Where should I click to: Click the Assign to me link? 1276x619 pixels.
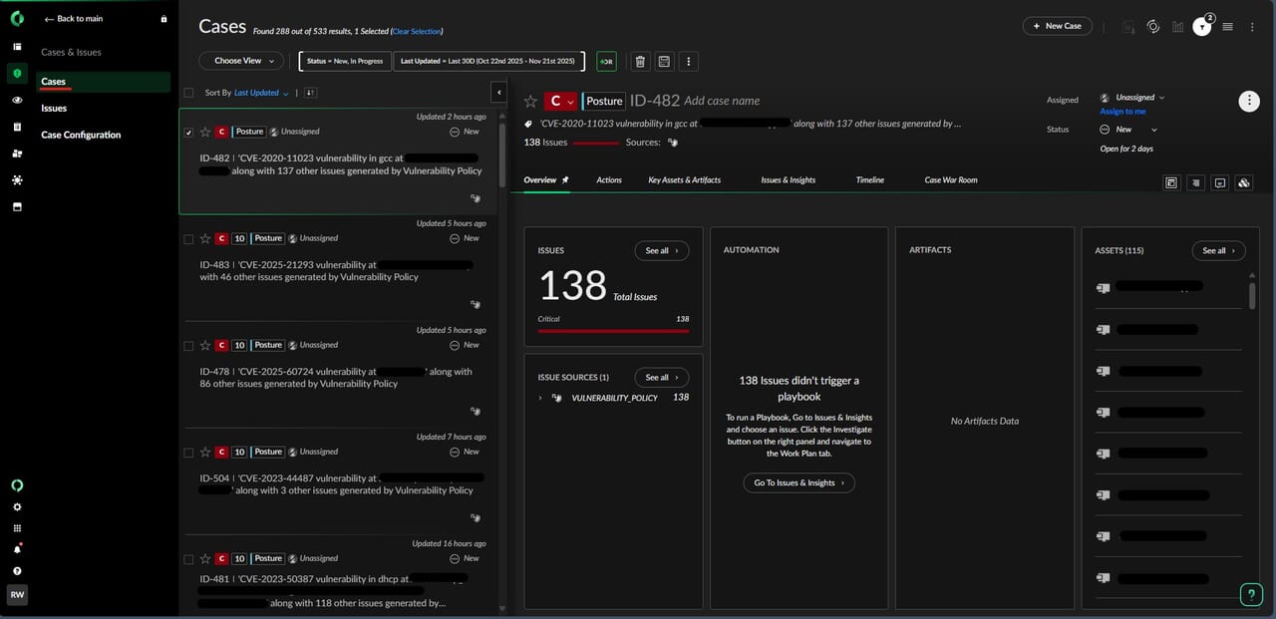1122,112
